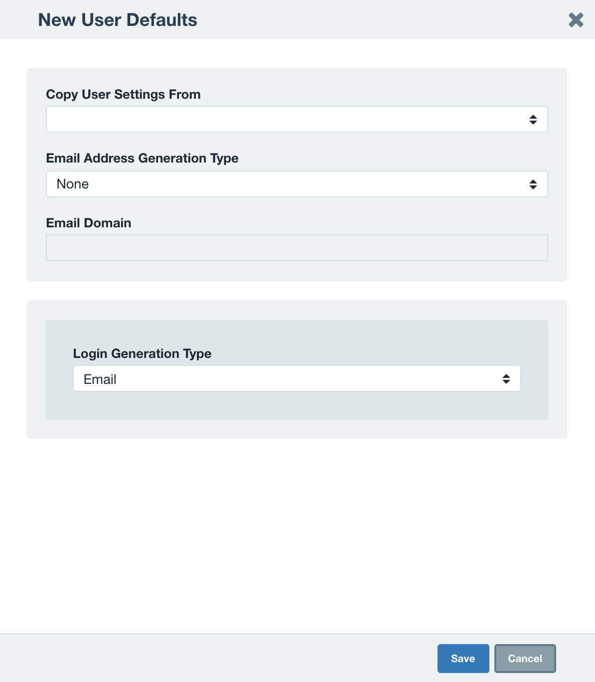Viewport: 595px width, 682px height.
Task: Click the up-down arrows icon in Login Generation Type
Action: pos(506,379)
